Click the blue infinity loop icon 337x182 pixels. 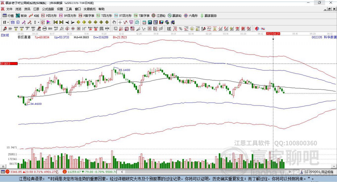click(x=263, y=29)
